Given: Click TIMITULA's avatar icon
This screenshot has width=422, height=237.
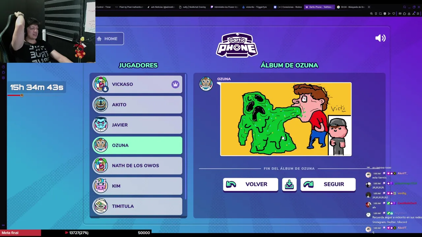Looking at the screenshot, I should pyautogui.click(x=101, y=206).
